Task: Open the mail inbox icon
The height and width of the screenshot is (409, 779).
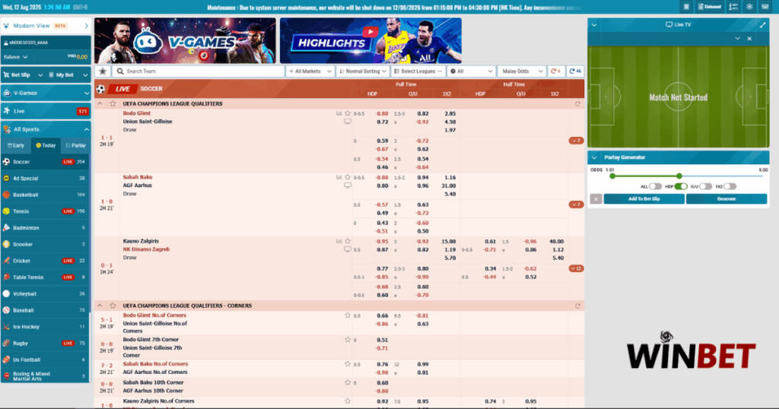Action: 765,7
